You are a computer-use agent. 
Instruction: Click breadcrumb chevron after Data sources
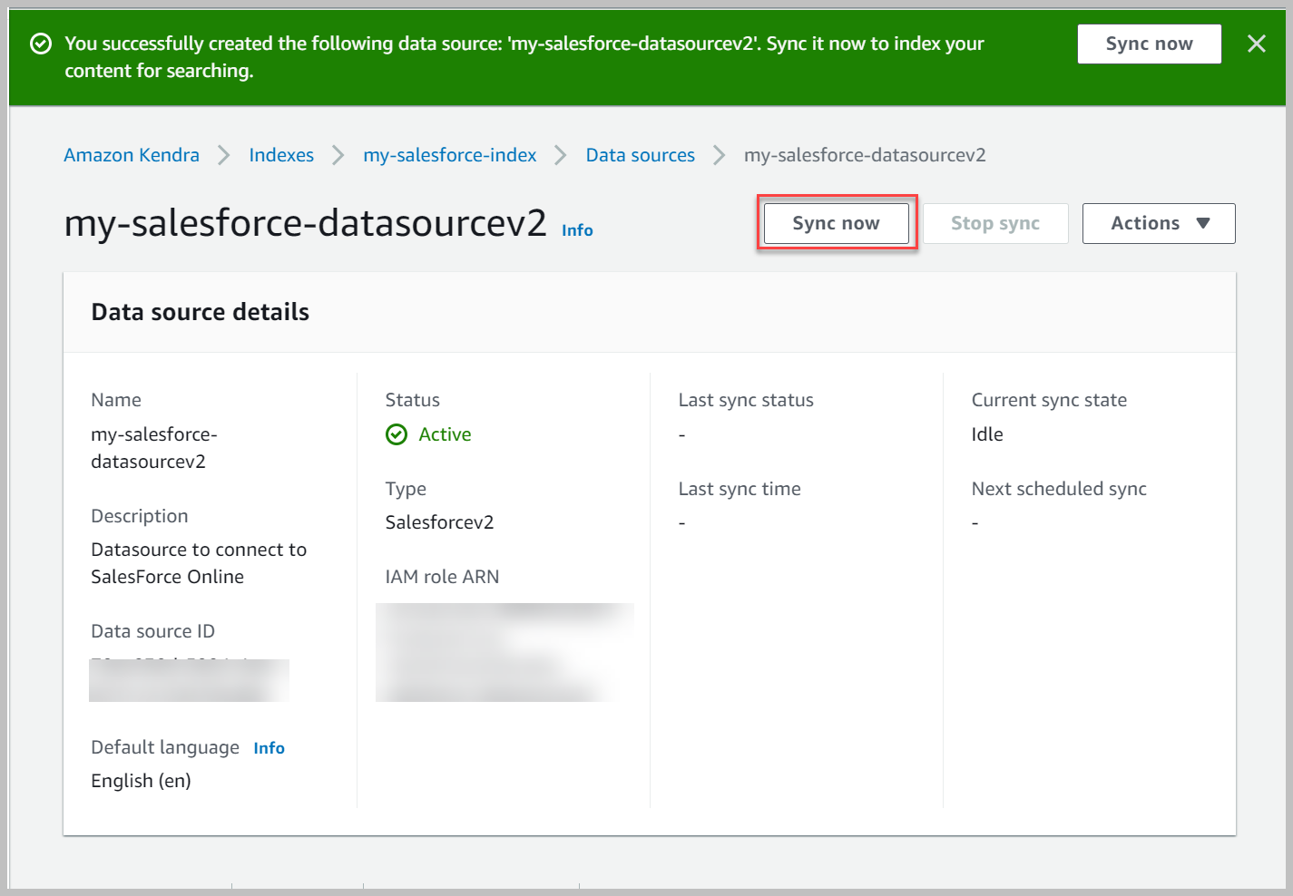pyautogui.click(x=720, y=155)
